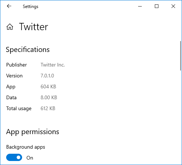Click the Publisher label

click(x=17, y=65)
